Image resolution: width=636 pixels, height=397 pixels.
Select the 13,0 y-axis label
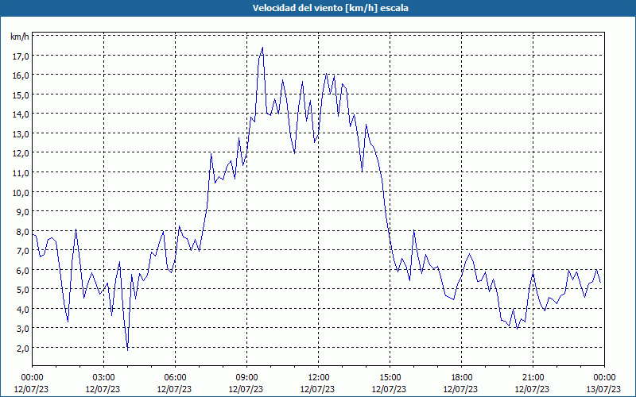(21, 134)
